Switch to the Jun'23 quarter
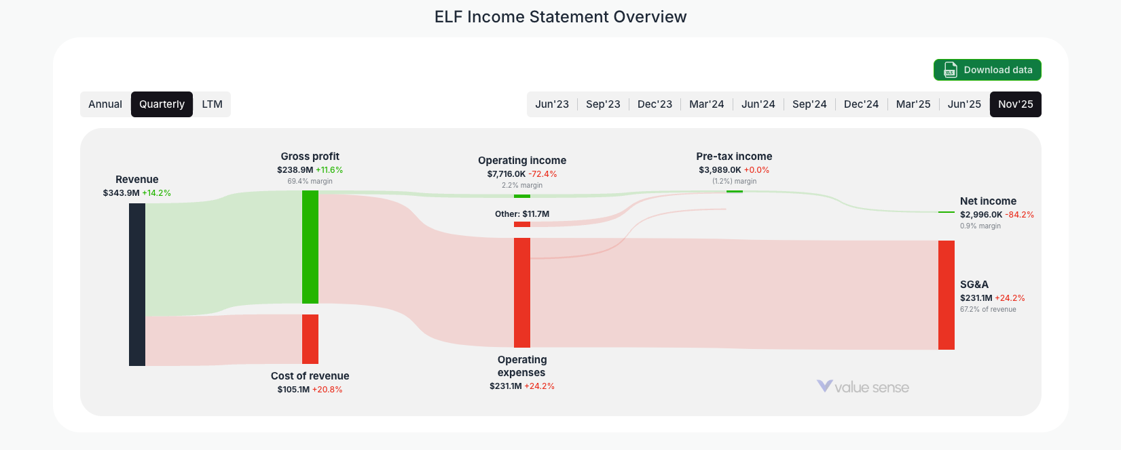 [552, 104]
